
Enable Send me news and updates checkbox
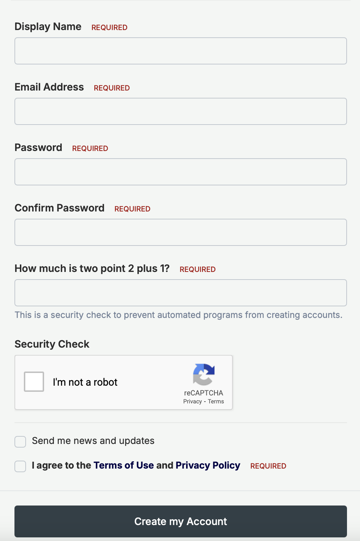click(20, 442)
